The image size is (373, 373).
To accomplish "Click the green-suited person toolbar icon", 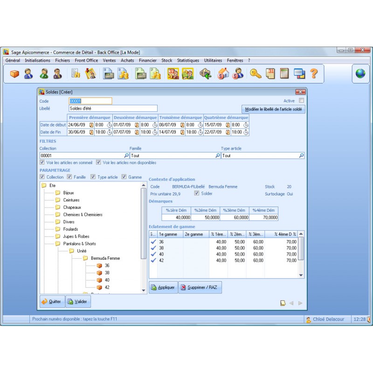I will coord(44,74).
